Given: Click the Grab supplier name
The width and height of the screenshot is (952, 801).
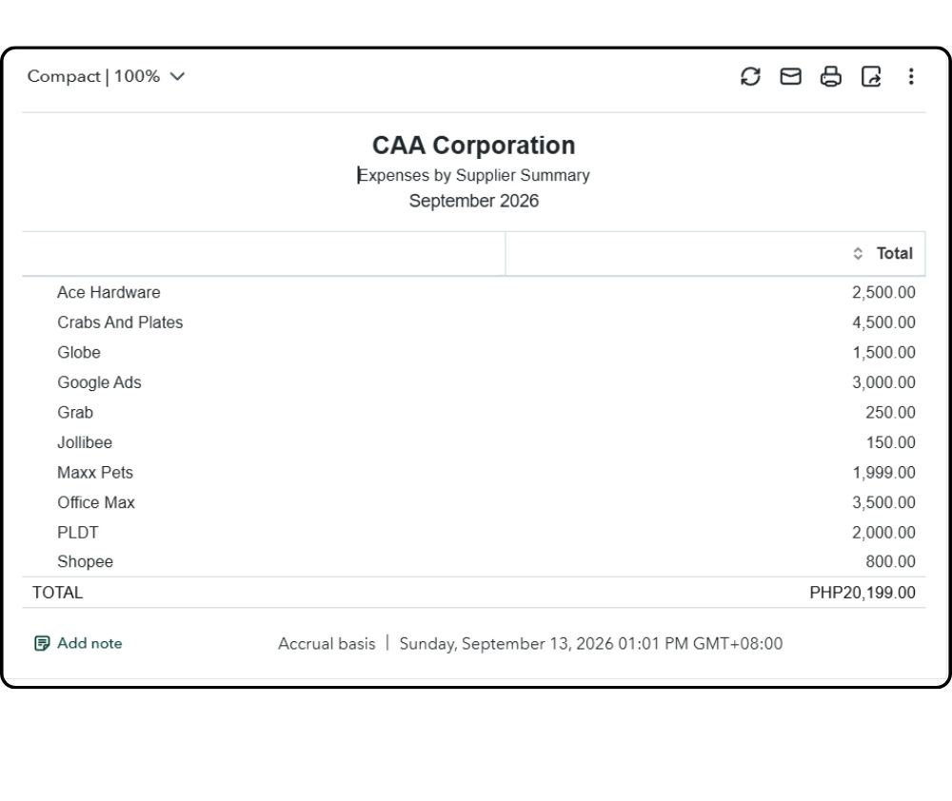Looking at the screenshot, I should pos(75,413).
